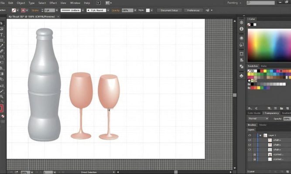Unlock the first Linked layer item
Viewport: 291px width, 174px height.
click(254, 154)
